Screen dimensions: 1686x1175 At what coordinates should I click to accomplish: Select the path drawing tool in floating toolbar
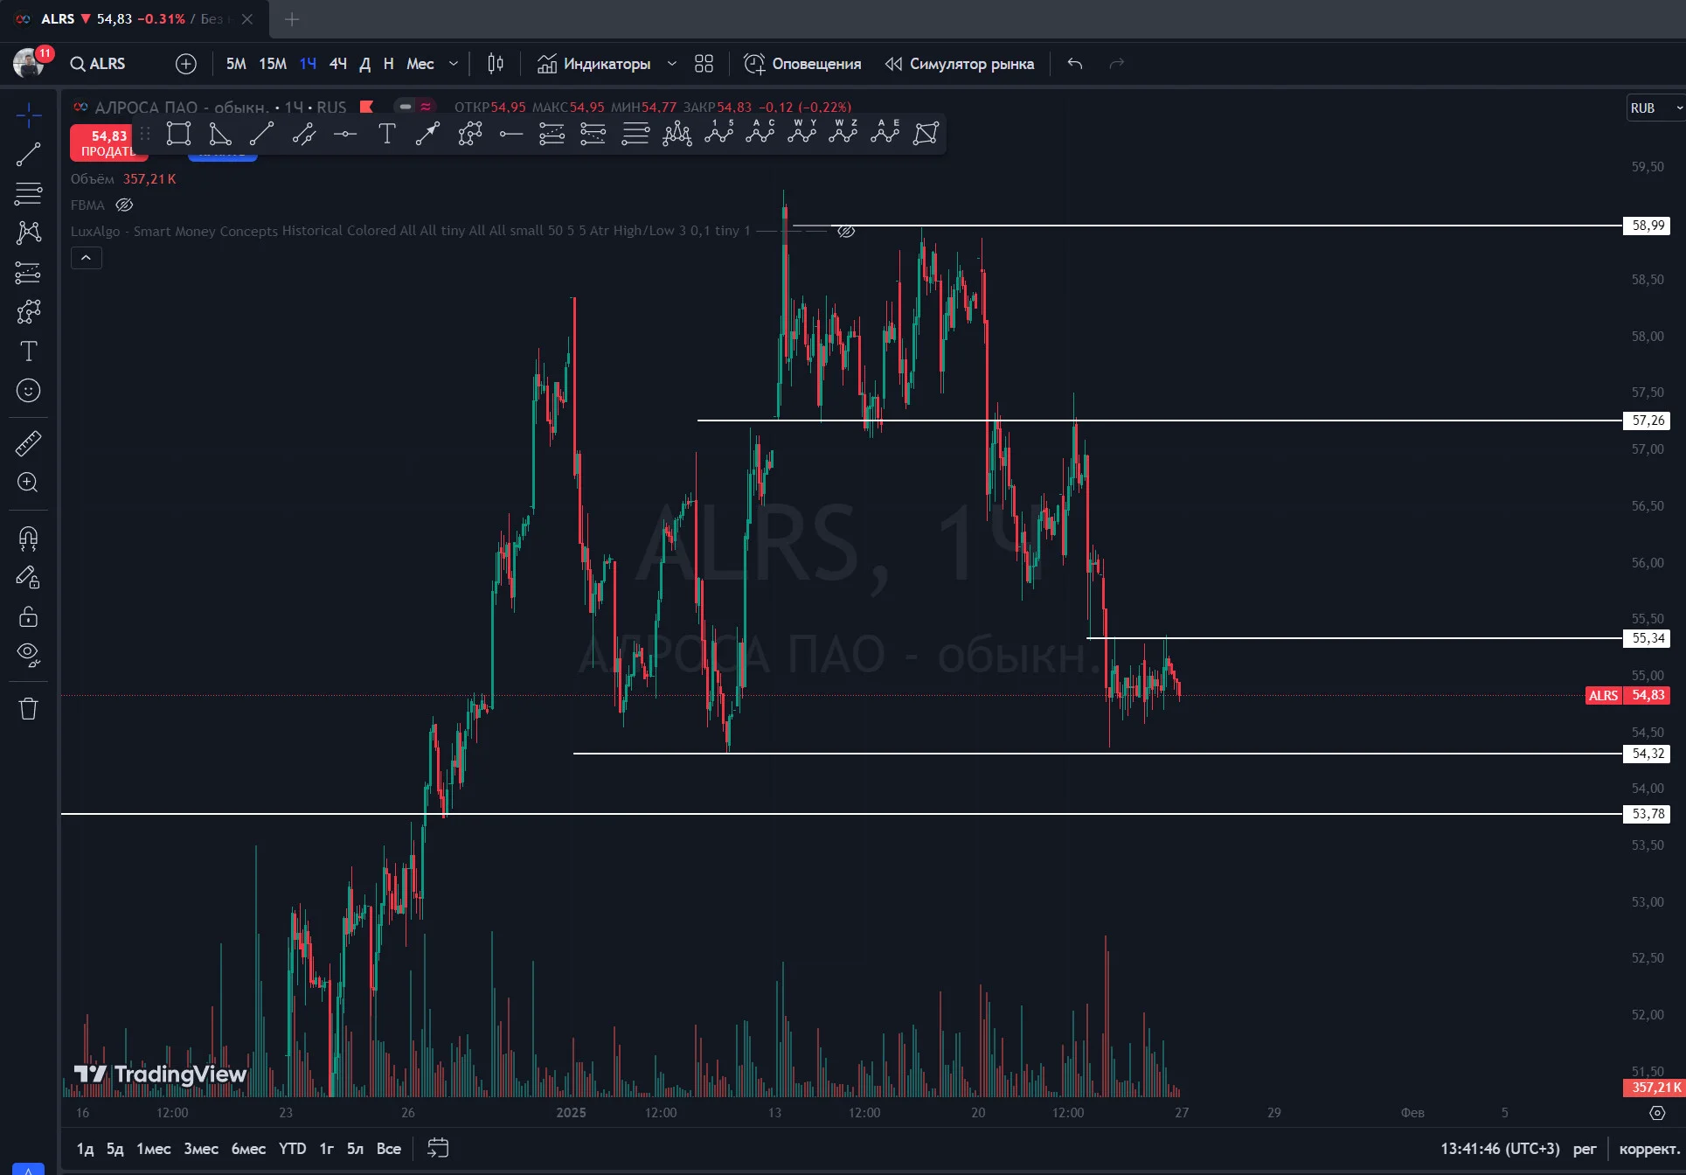pos(469,134)
